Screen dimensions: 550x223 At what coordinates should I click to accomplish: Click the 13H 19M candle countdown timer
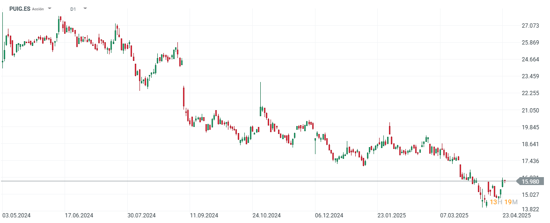pyautogui.click(x=504, y=202)
